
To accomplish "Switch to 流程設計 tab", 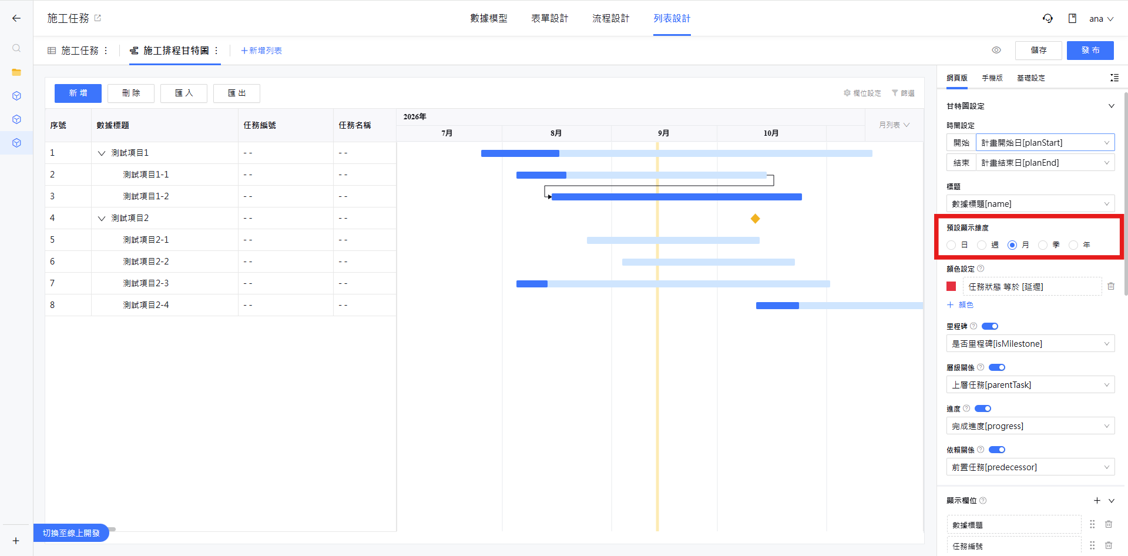I will [610, 18].
